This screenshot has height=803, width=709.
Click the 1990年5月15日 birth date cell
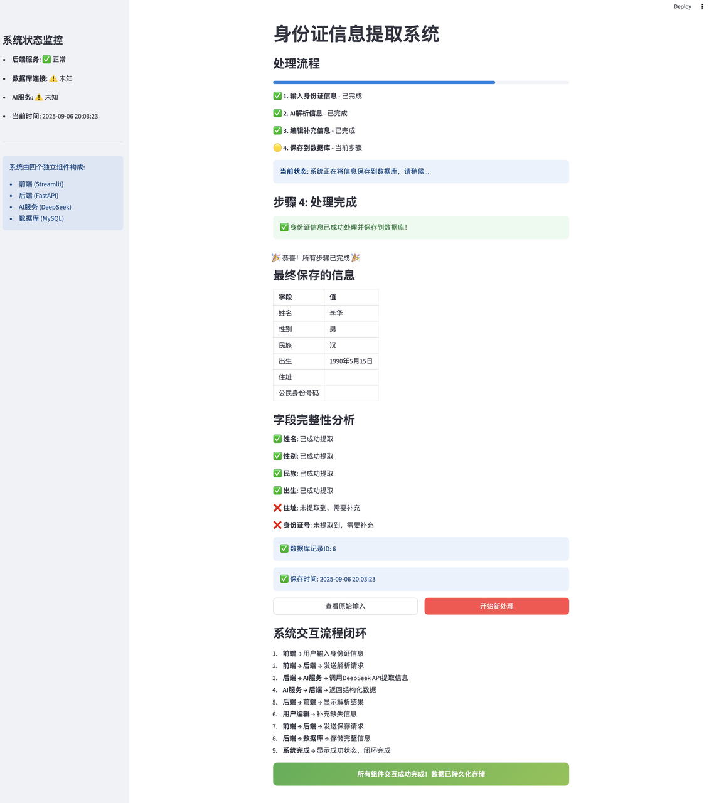[351, 361]
